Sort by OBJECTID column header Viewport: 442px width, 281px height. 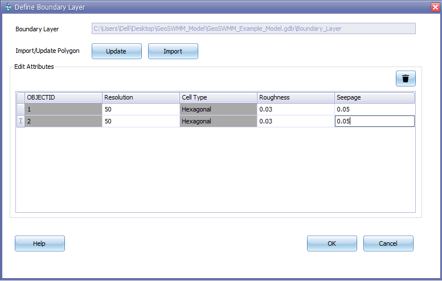63,97
